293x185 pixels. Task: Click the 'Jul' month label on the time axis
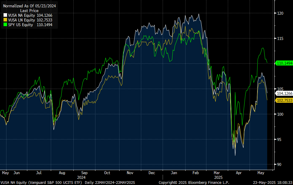pos(39,173)
